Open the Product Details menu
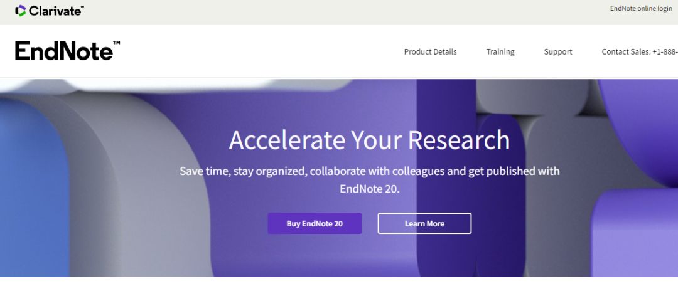The height and width of the screenshot is (296, 678). click(x=430, y=52)
